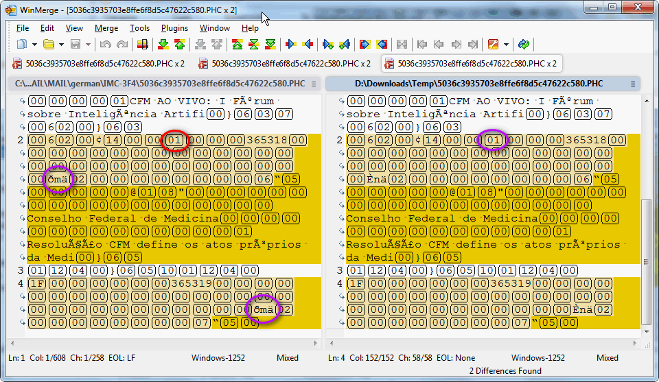Open the Options tool dropdown arrow
Screen dimensions: 659x382
[507, 45]
